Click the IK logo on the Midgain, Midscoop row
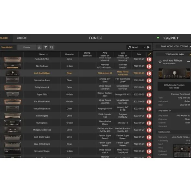Image resolution: width=191 pixels, height=192 pixels. click(149, 130)
